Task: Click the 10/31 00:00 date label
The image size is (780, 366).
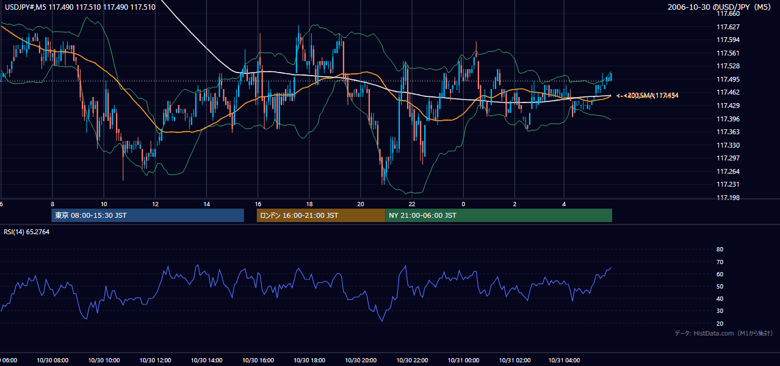Action: 463,360
